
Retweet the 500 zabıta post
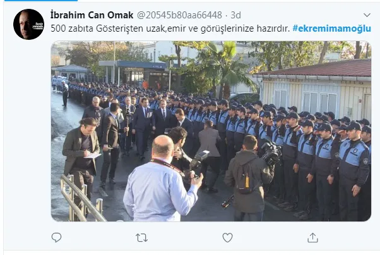(x=141, y=237)
